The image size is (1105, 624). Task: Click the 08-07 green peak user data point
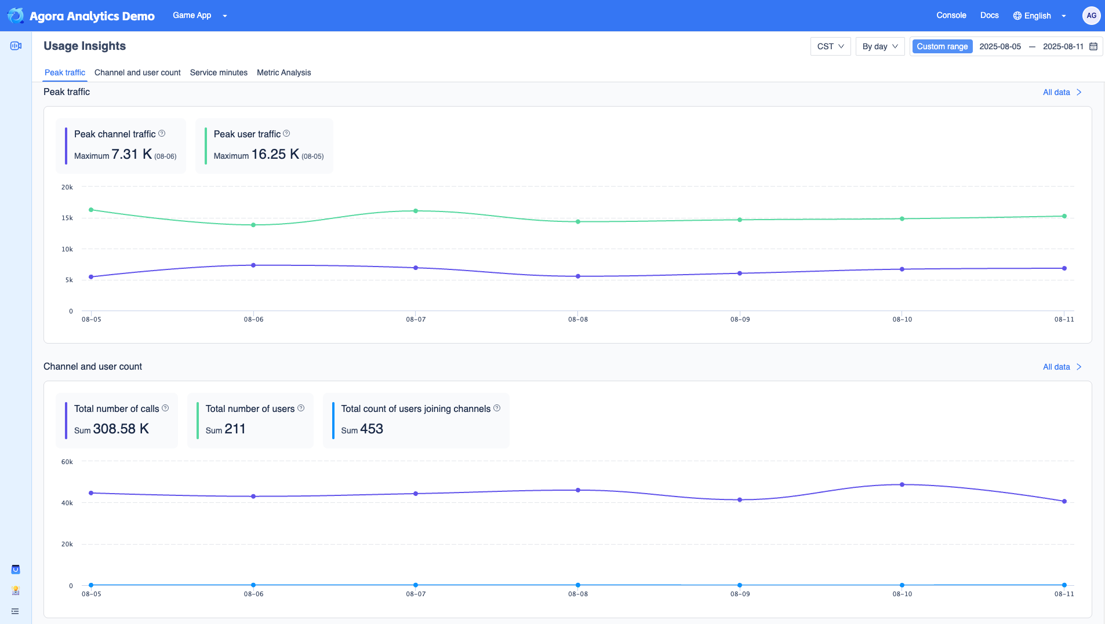point(416,211)
